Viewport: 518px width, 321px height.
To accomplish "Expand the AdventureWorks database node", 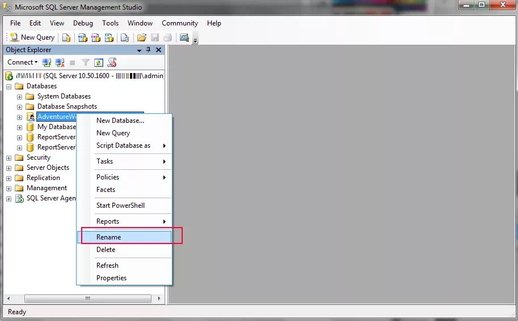I will (19, 117).
